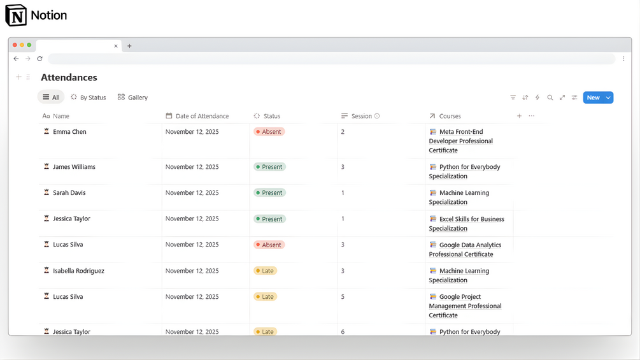Image resolution: width=640 pixels, height=360 pixels.
Task: Go back using the browser back arrow
Action: coord(16,59)
